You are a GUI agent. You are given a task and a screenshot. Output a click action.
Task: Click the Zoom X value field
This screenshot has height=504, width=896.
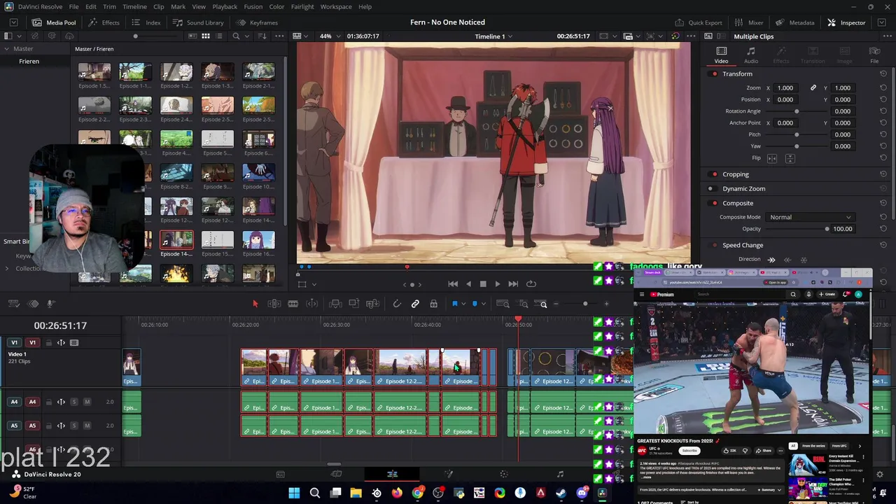pyautogui.click(x=785, y=88)
